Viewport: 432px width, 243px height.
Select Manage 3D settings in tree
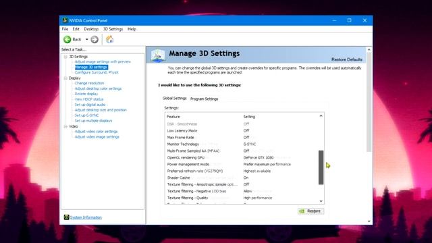click(x=91, y=67)
